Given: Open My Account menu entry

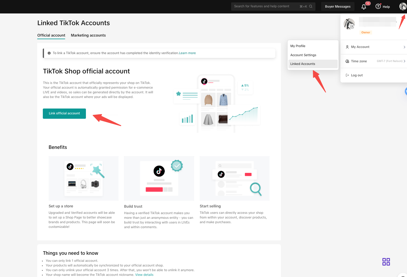Looking at the screenshot, I should [374, 47].
